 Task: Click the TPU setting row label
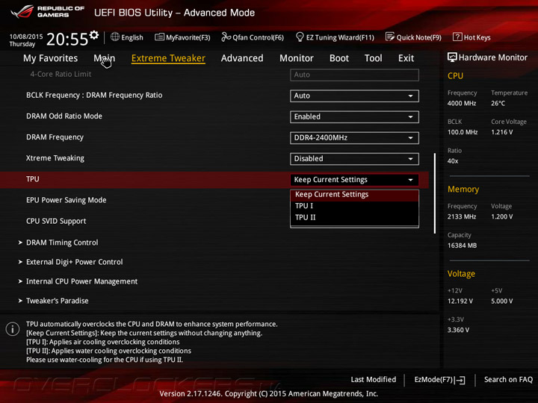click(x=33, y=179)
